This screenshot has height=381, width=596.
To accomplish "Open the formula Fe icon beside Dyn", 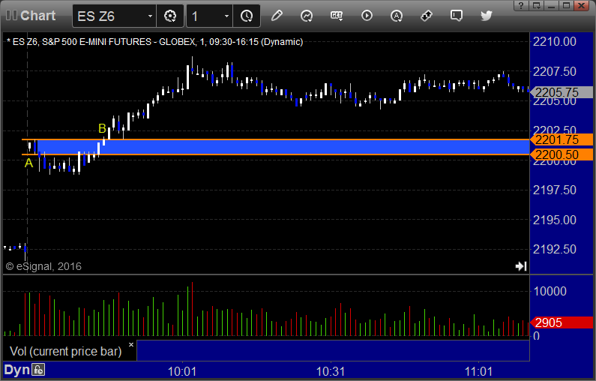I will point(38,370).
